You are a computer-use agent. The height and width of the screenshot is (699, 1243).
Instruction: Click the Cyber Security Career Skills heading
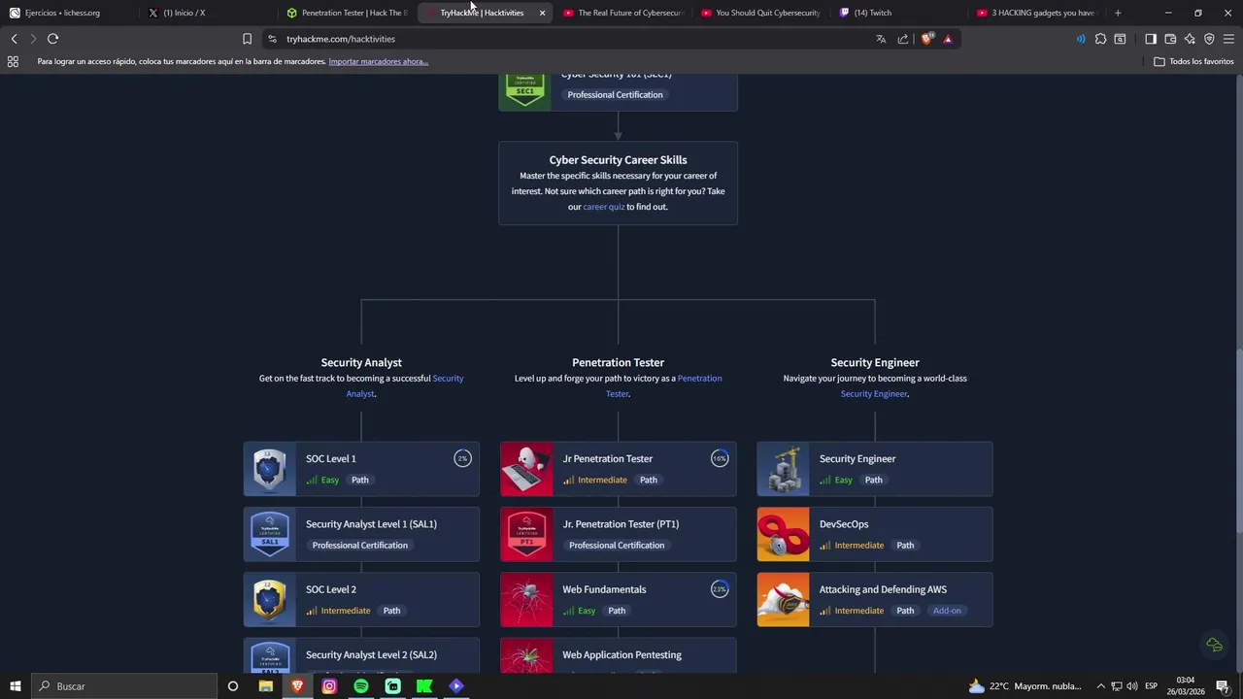click(x=618, y=160)
